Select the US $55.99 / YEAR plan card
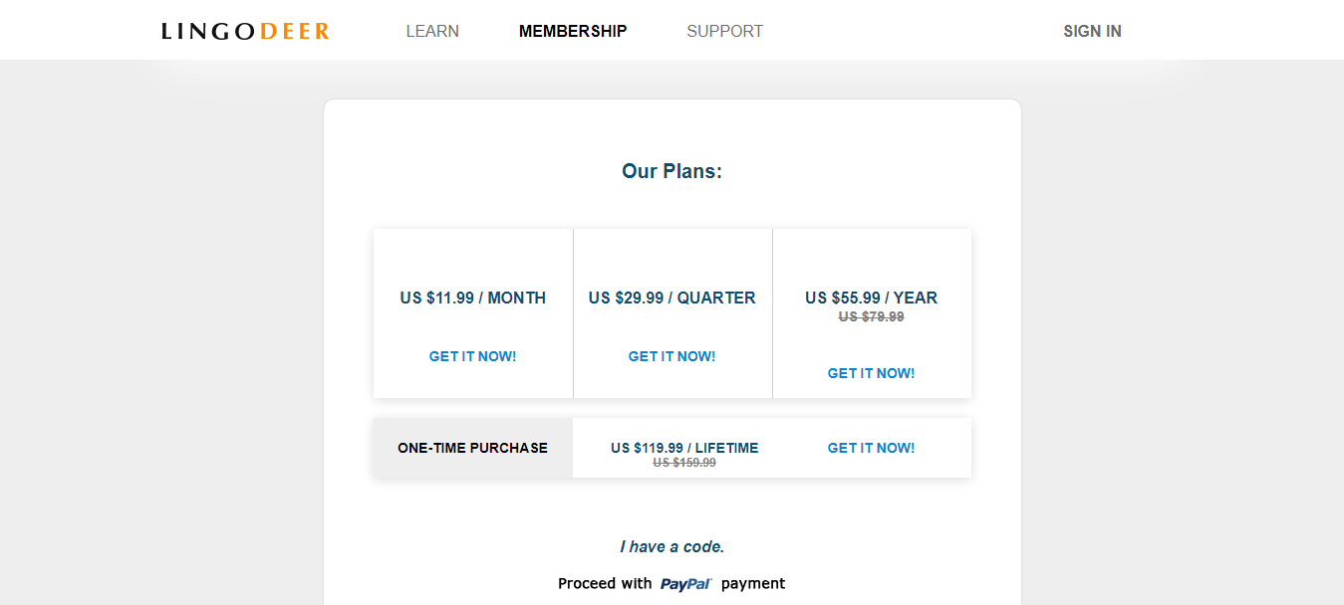 [x=870, y=298]
